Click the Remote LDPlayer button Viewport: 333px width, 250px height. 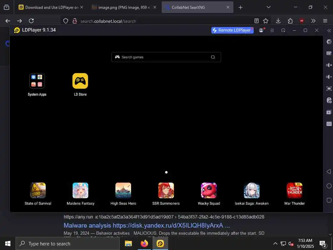tap(232, 30)
